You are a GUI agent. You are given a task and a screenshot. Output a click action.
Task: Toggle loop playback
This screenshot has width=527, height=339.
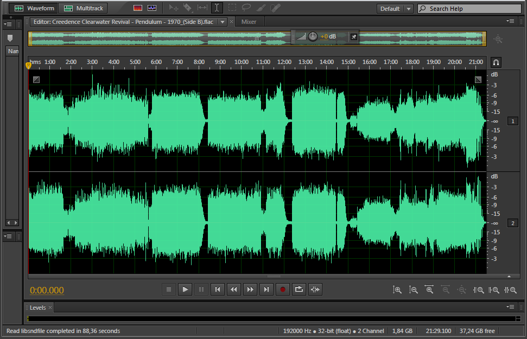click(x=299, y=289)
